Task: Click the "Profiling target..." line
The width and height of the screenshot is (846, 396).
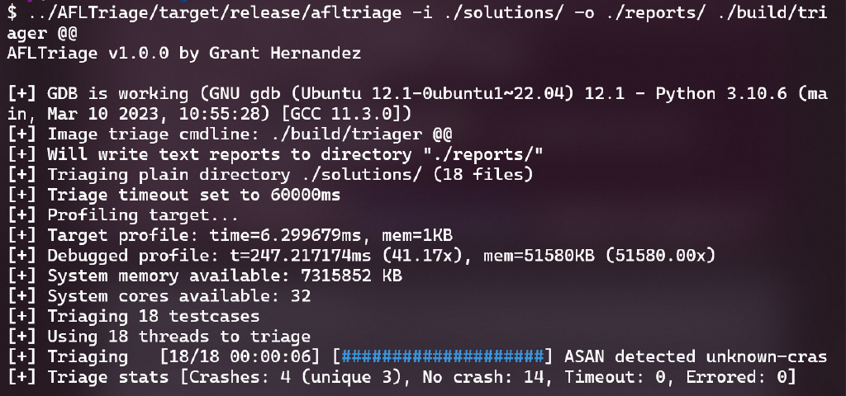Action: [x=143, y=215]
